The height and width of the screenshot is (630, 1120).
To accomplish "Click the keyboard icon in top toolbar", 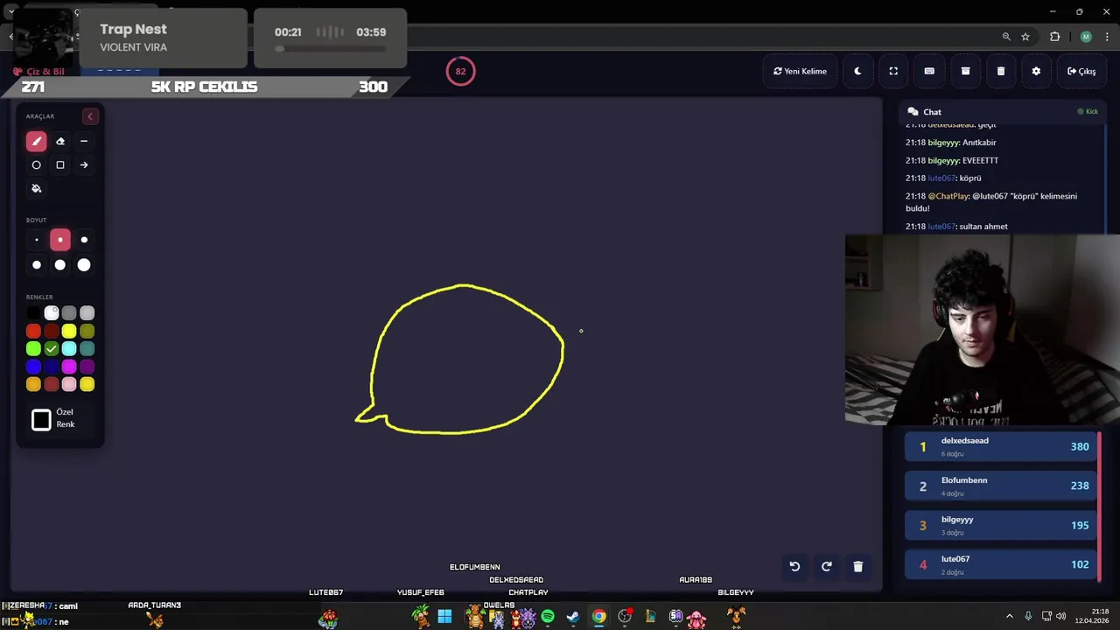I will tap(929, 71).
